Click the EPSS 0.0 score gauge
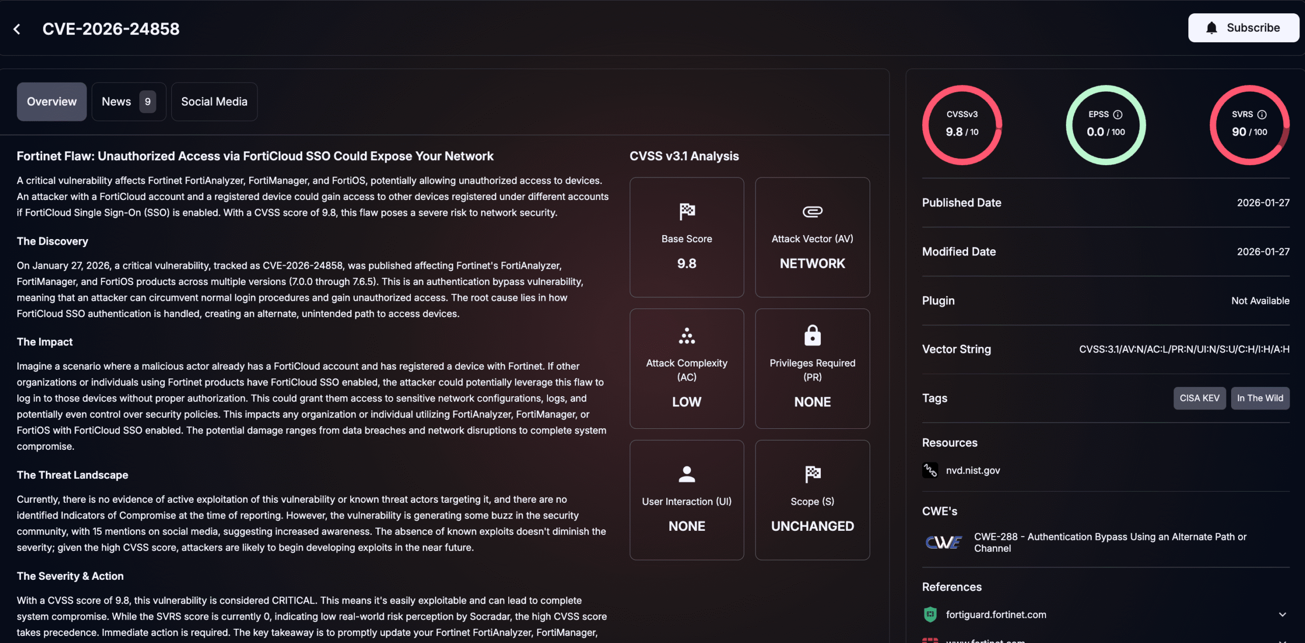 point(1106,125)
